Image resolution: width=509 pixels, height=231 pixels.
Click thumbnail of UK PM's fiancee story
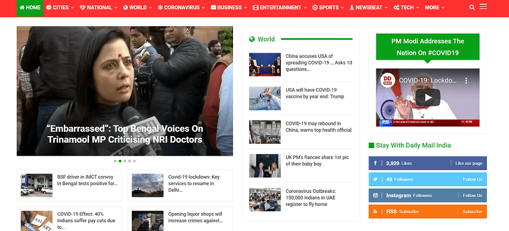click(x=265, y=166)
